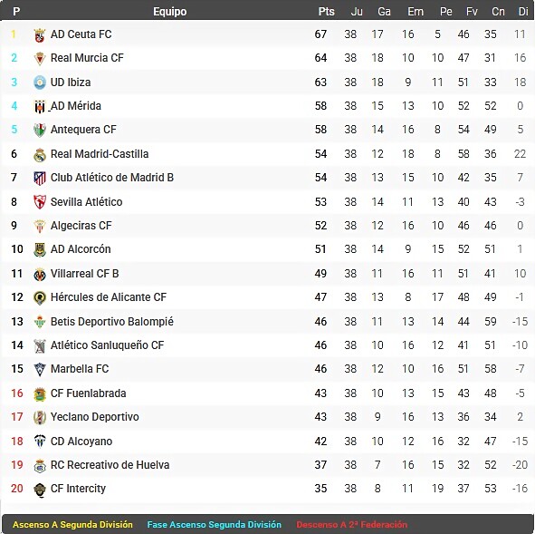
Task: Click the Villarreal CF B crest icon
Action: 40,274
